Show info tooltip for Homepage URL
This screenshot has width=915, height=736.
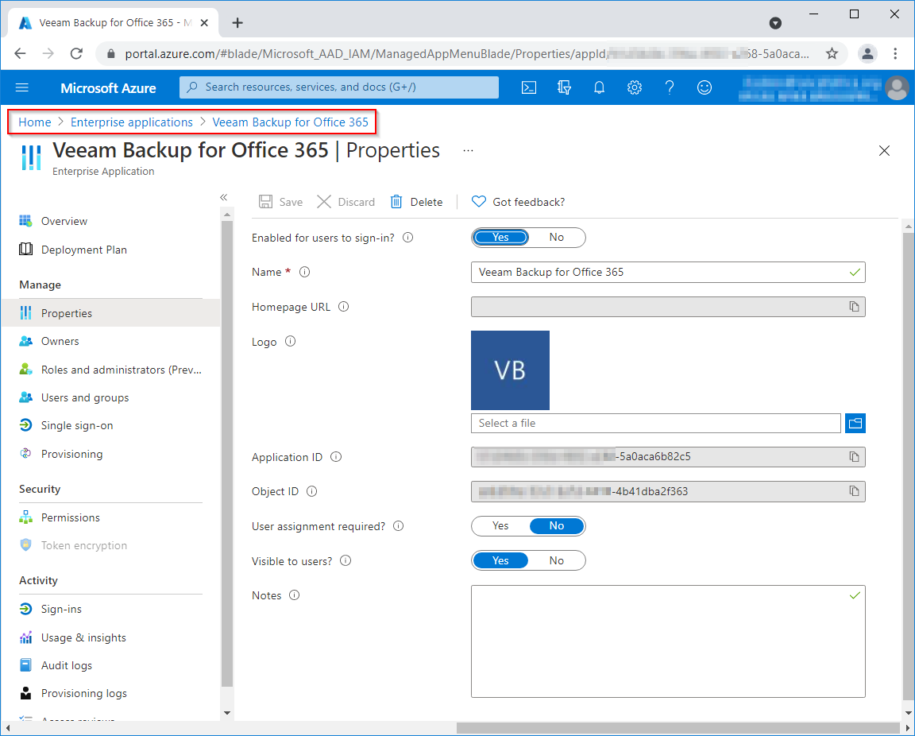coord(344,307)
